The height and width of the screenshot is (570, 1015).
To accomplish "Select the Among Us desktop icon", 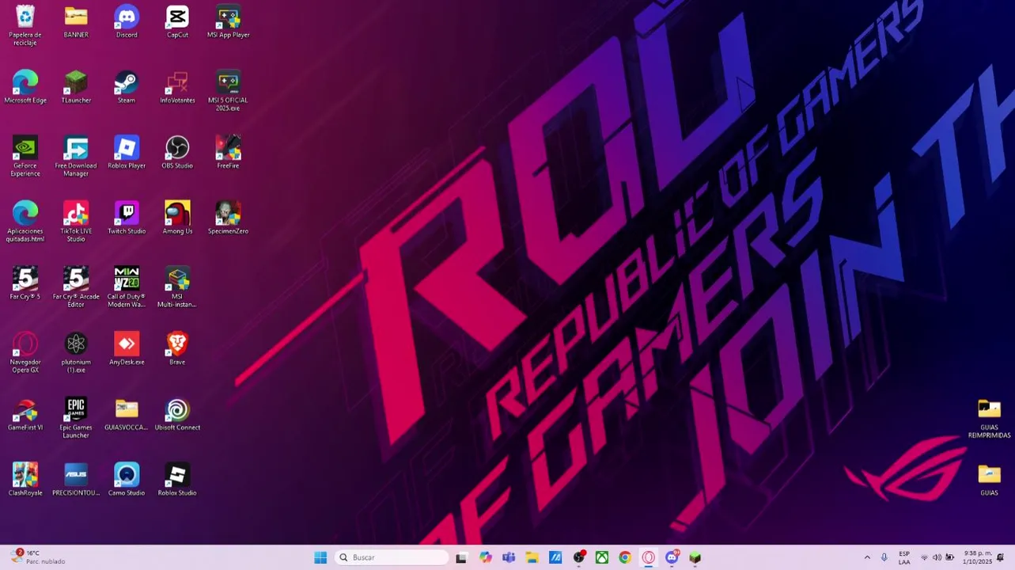I will (x=177, y=218).
